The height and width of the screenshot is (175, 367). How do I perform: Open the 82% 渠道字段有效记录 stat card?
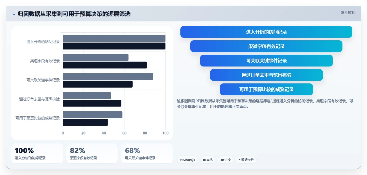click(x=92, y=153)
